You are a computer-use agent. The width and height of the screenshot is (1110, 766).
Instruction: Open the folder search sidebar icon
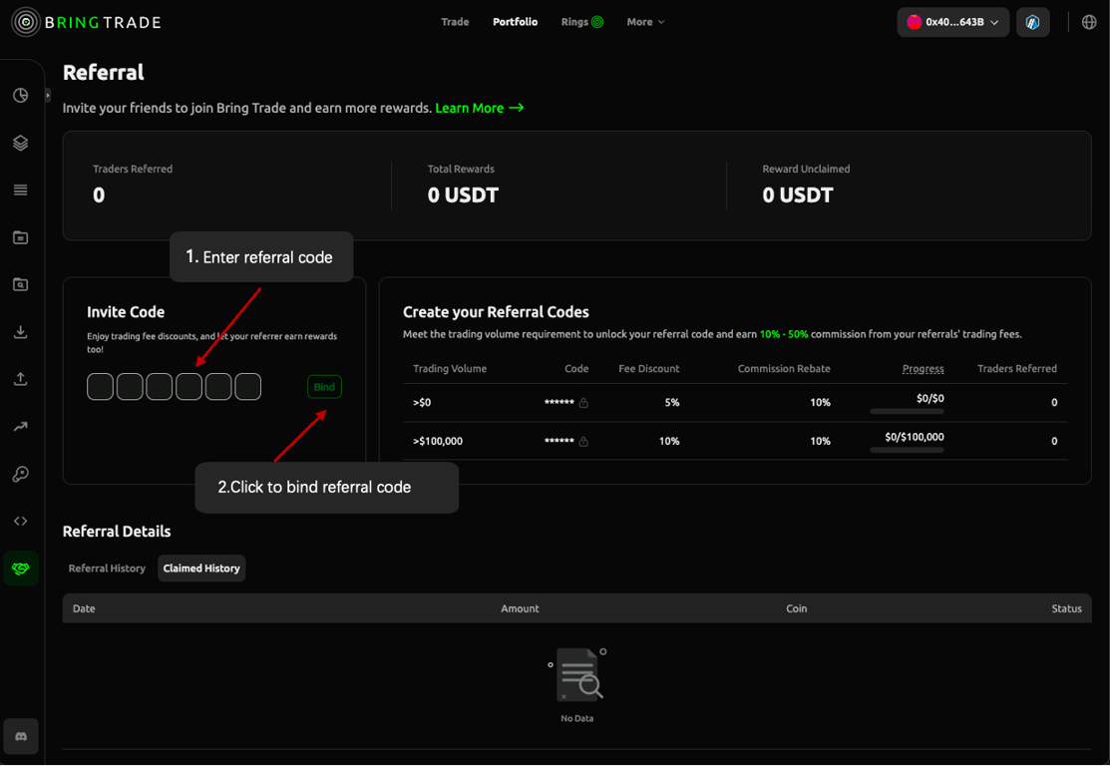tap(21, 284)
